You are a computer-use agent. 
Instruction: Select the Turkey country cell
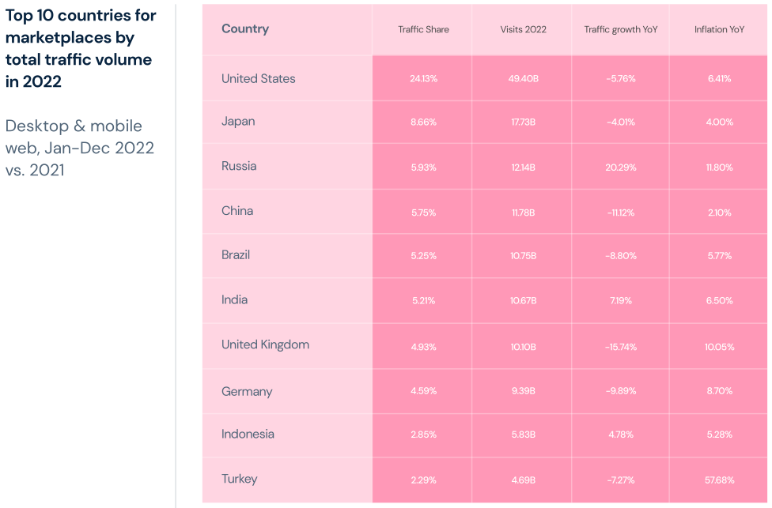coord(240,479)
